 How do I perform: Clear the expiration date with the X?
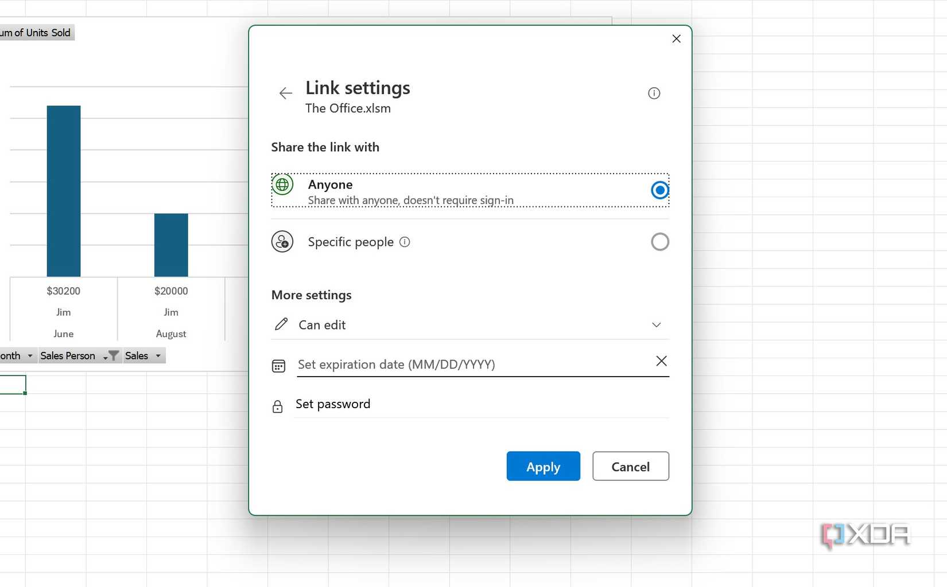coord(661,361)
